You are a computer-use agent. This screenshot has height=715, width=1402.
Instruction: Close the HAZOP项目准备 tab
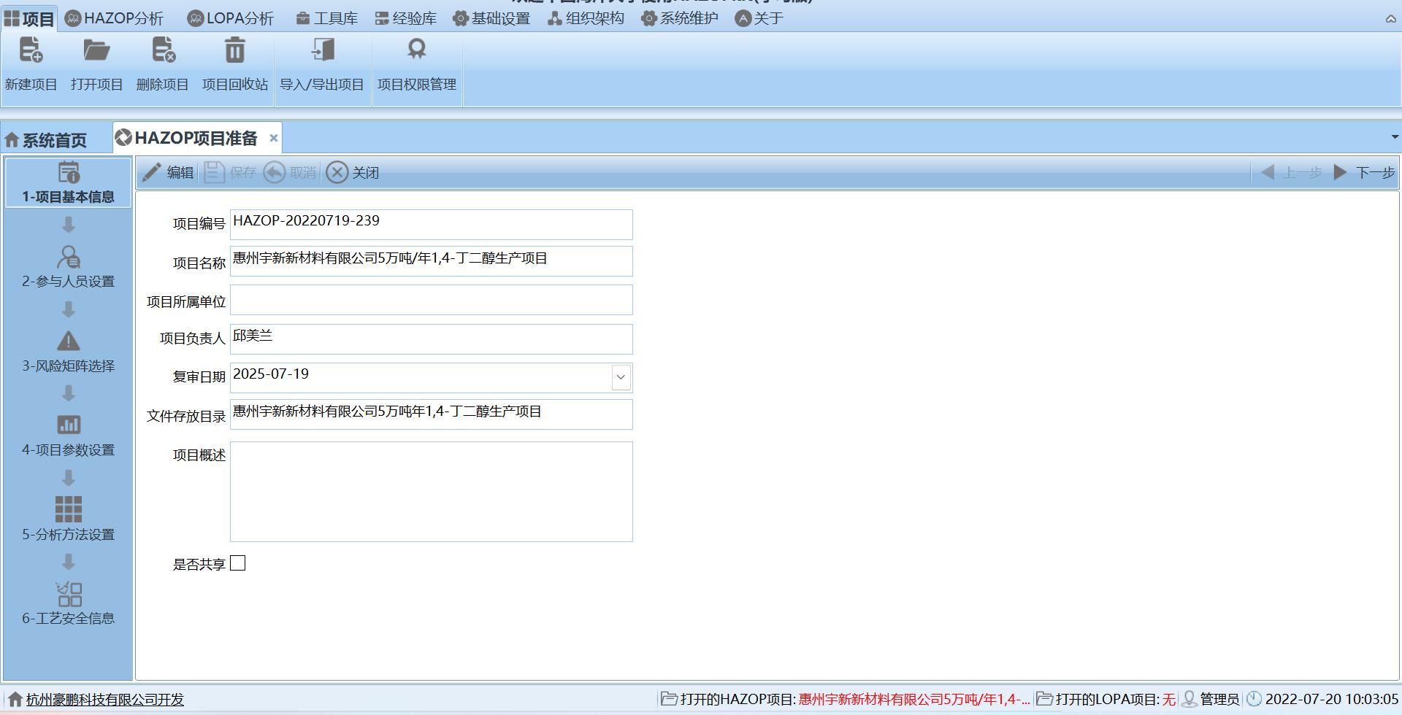(273, 138)
